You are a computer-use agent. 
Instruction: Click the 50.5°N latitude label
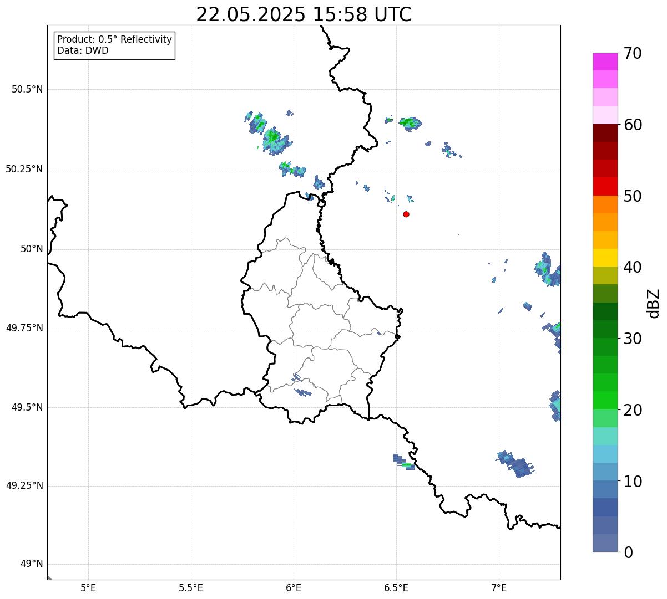[x=27, y=89]
